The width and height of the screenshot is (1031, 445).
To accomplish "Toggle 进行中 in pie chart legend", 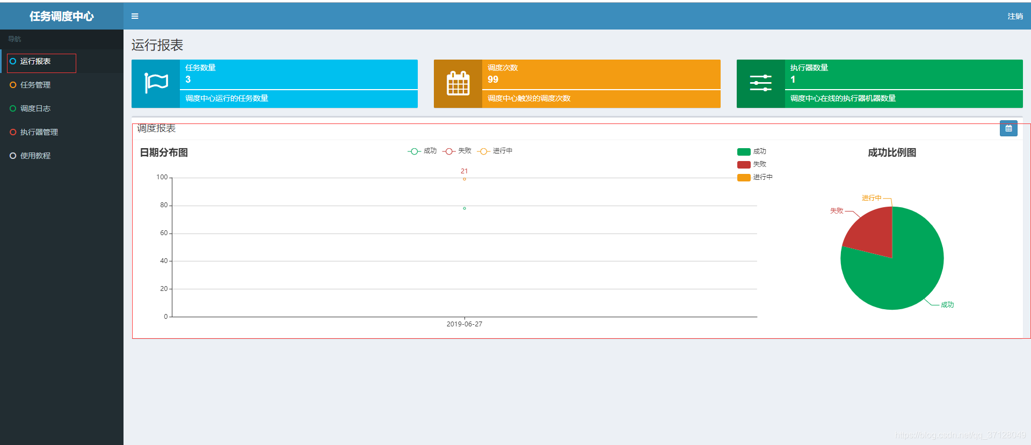I will click(x=755, y=178).
